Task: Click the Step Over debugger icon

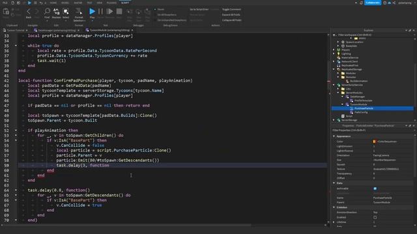Action: click(x=139, y=12)
